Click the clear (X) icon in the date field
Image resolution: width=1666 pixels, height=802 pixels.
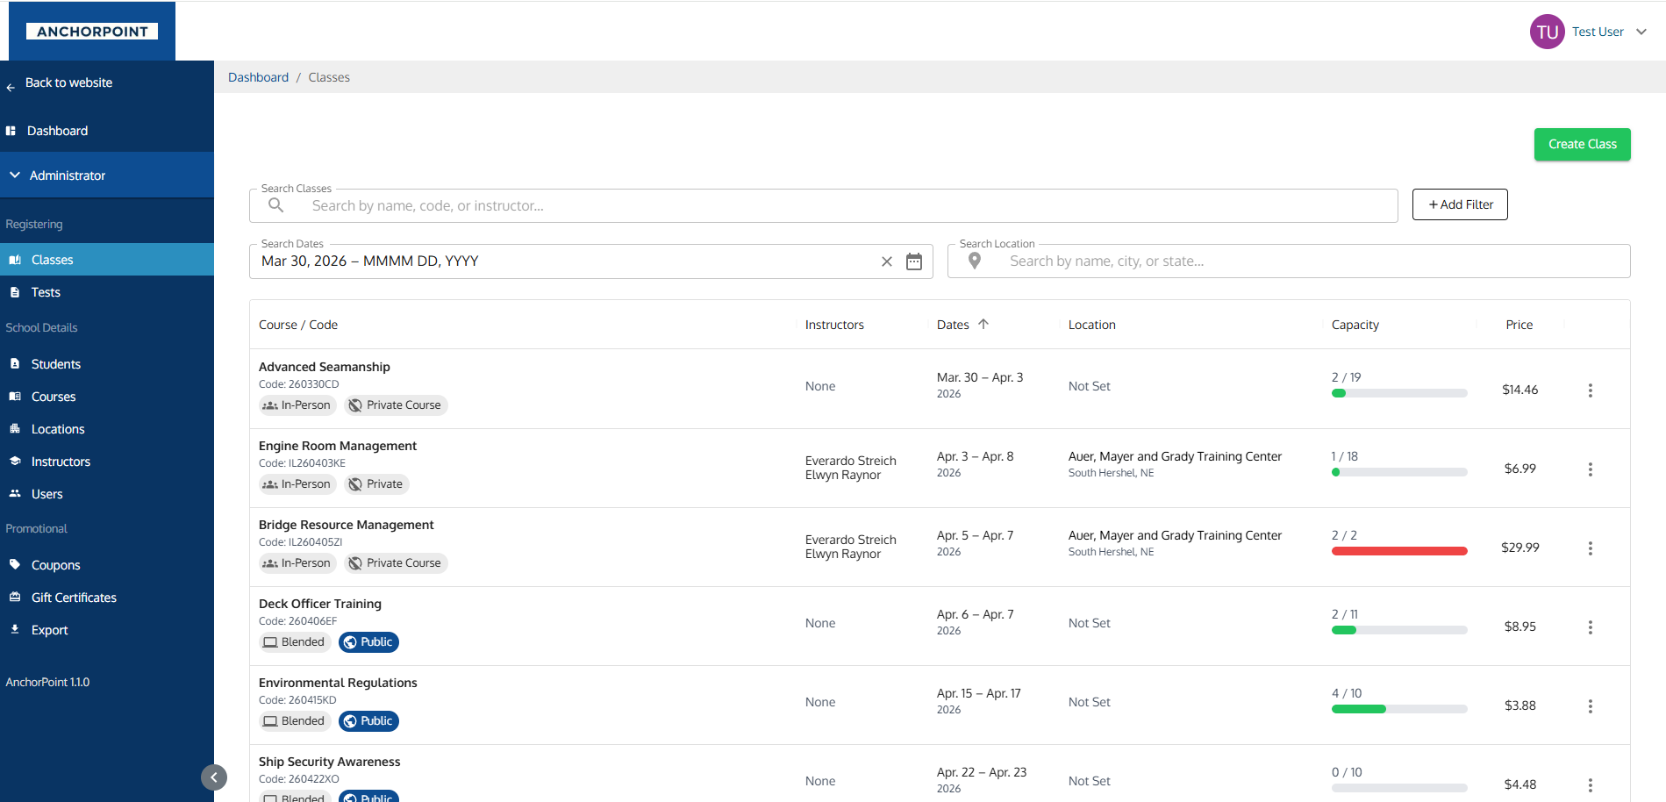[x=886, y=261]
